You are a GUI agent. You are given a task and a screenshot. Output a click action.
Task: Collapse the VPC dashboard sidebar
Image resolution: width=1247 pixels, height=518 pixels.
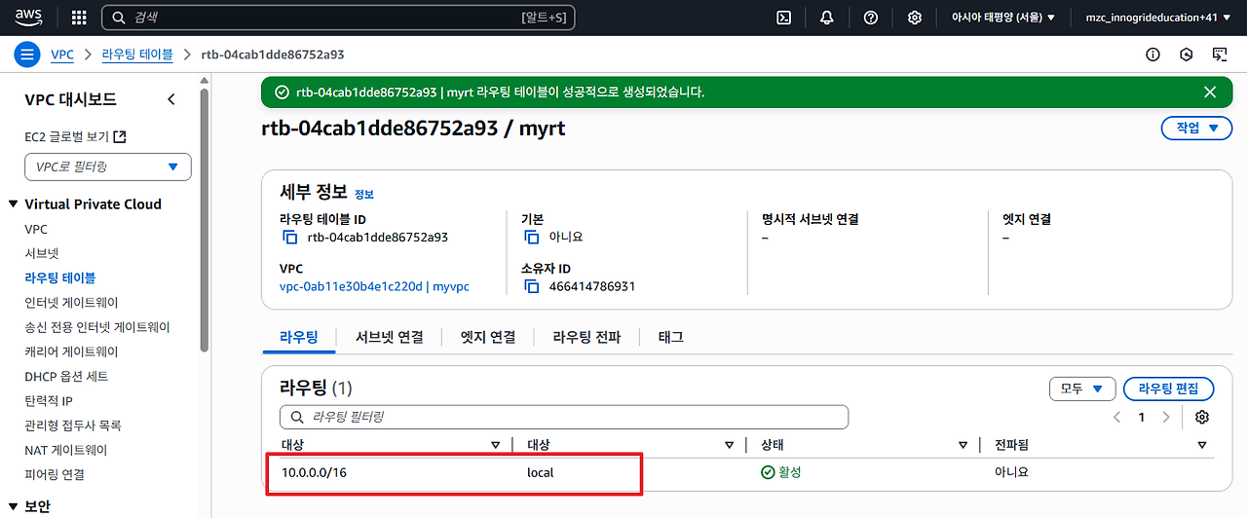[171, 99]
